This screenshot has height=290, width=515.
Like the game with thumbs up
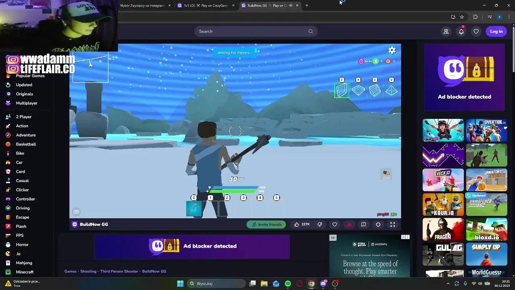(x=302, y=224)
